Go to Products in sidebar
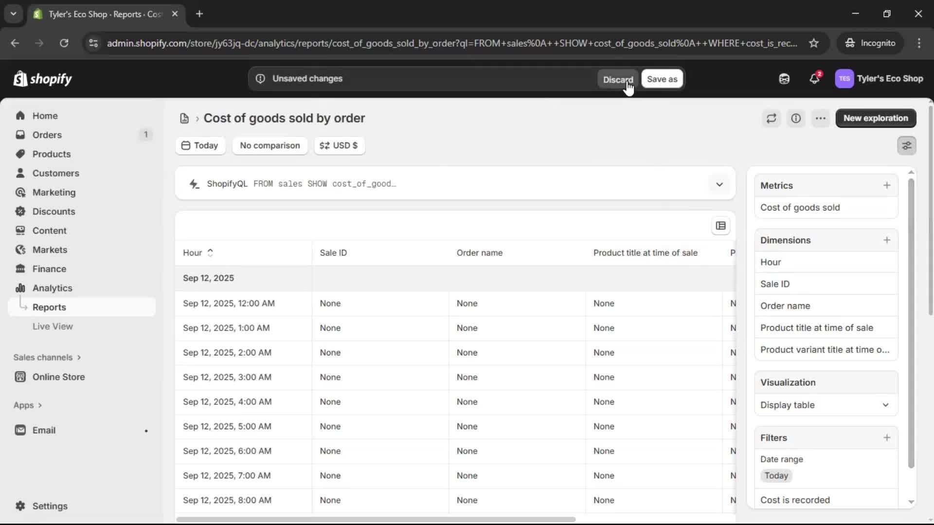The width and height of the screenshot is (934, 525). pos(52,154)
